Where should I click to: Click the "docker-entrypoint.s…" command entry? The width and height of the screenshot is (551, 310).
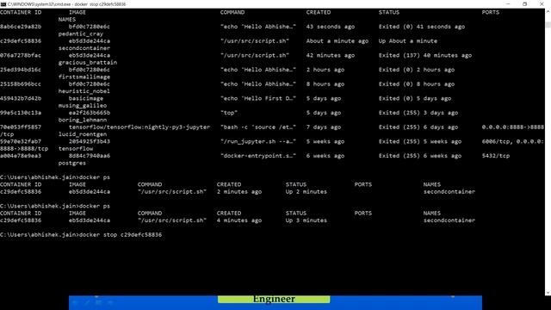point(258,156)
